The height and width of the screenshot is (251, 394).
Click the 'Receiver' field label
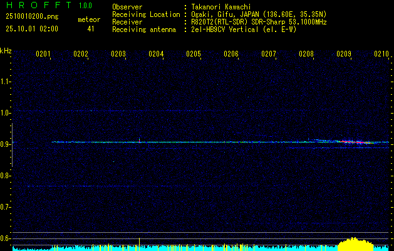[x=127, y=22]
